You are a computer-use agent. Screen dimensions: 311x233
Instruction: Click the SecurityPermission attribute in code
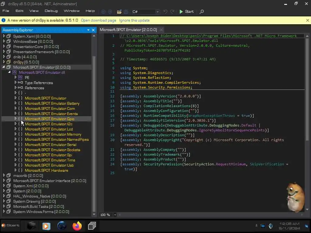163,164
